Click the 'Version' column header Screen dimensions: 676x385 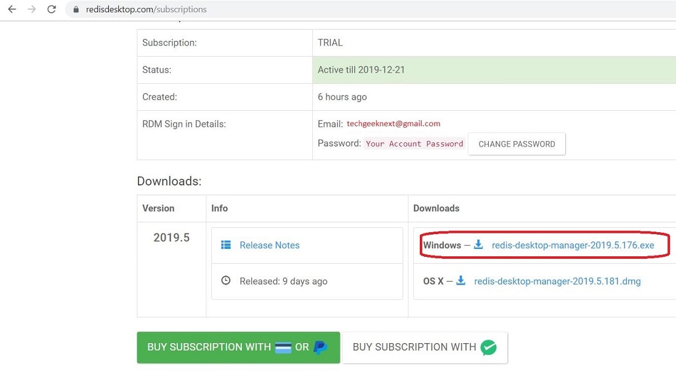pos(158,208)
